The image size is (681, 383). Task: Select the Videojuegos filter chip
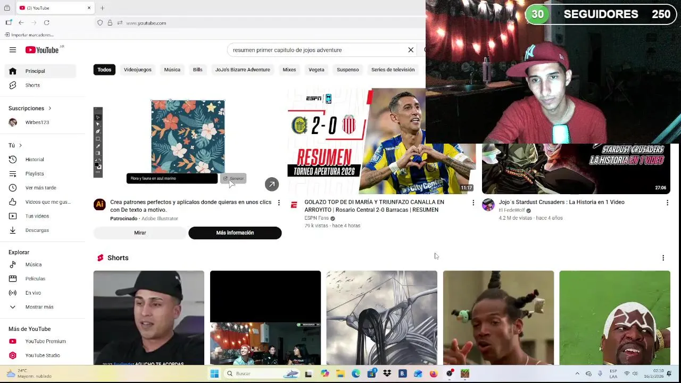click(138, 70)
